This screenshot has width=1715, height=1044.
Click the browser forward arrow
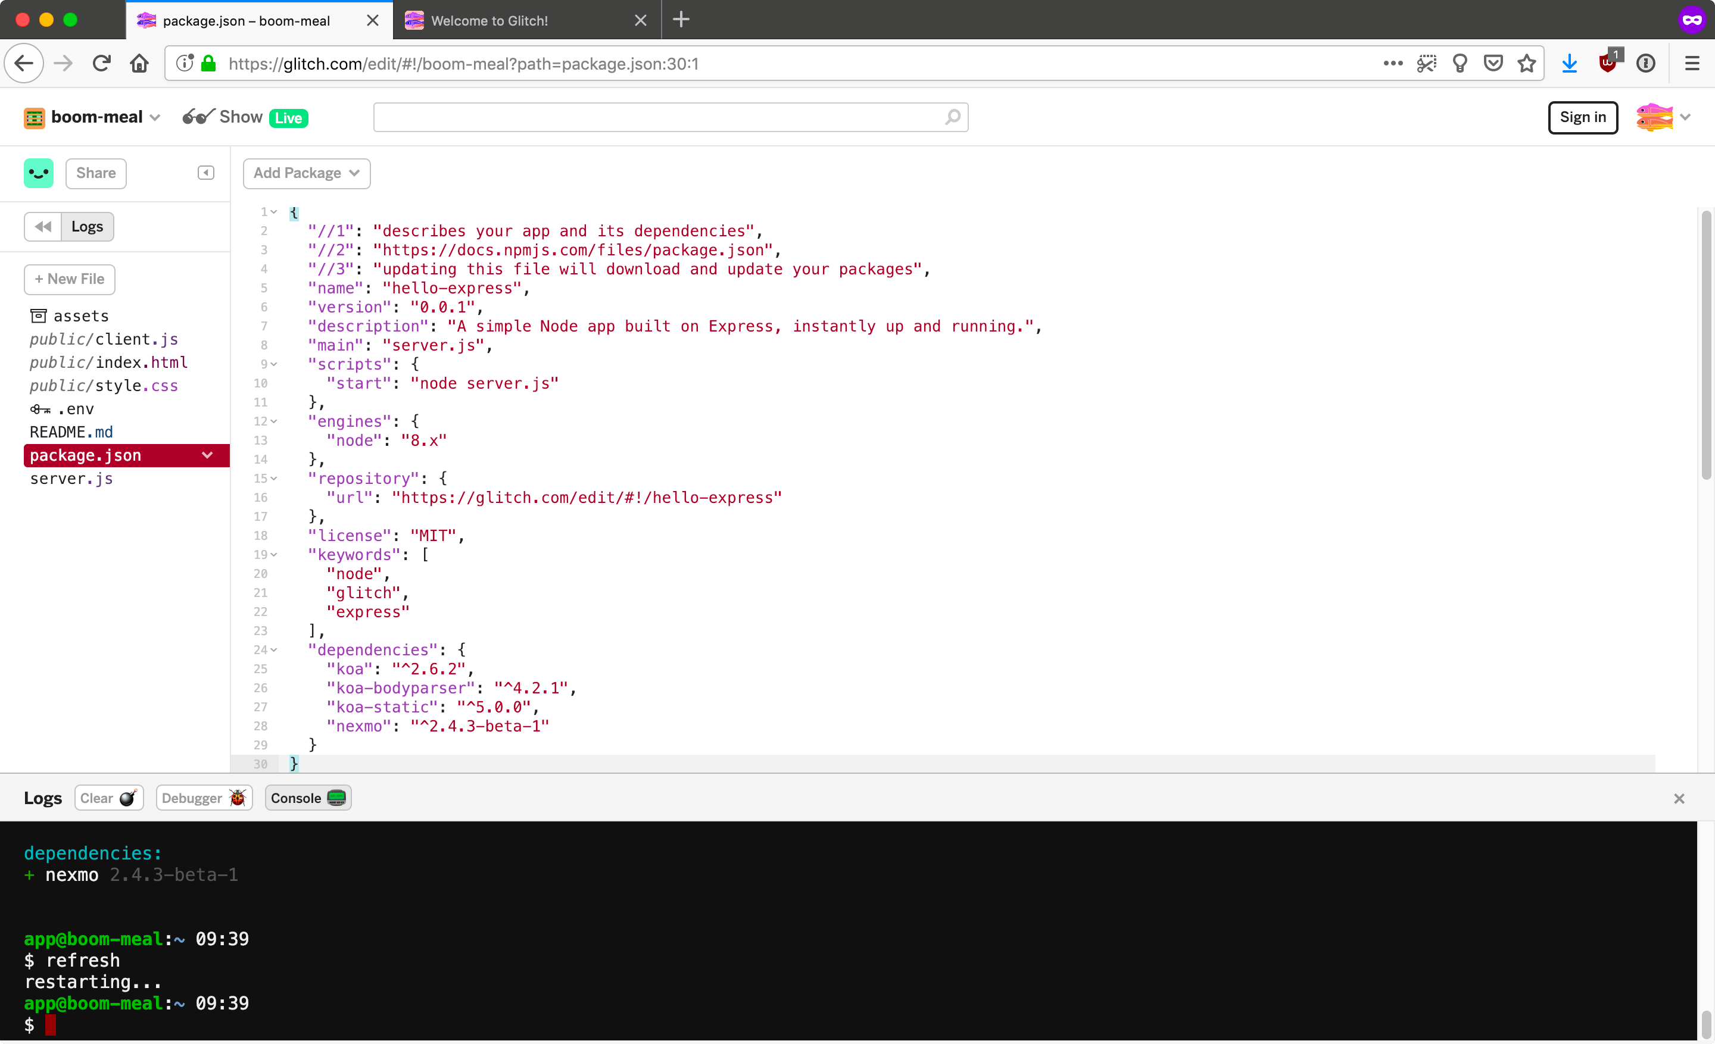coord(63,64)
